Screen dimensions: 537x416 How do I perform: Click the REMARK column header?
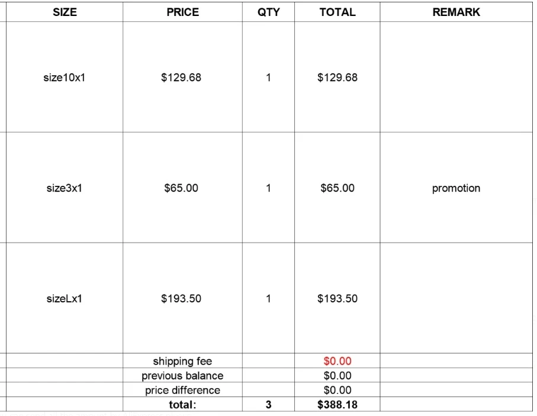(456, 12)
